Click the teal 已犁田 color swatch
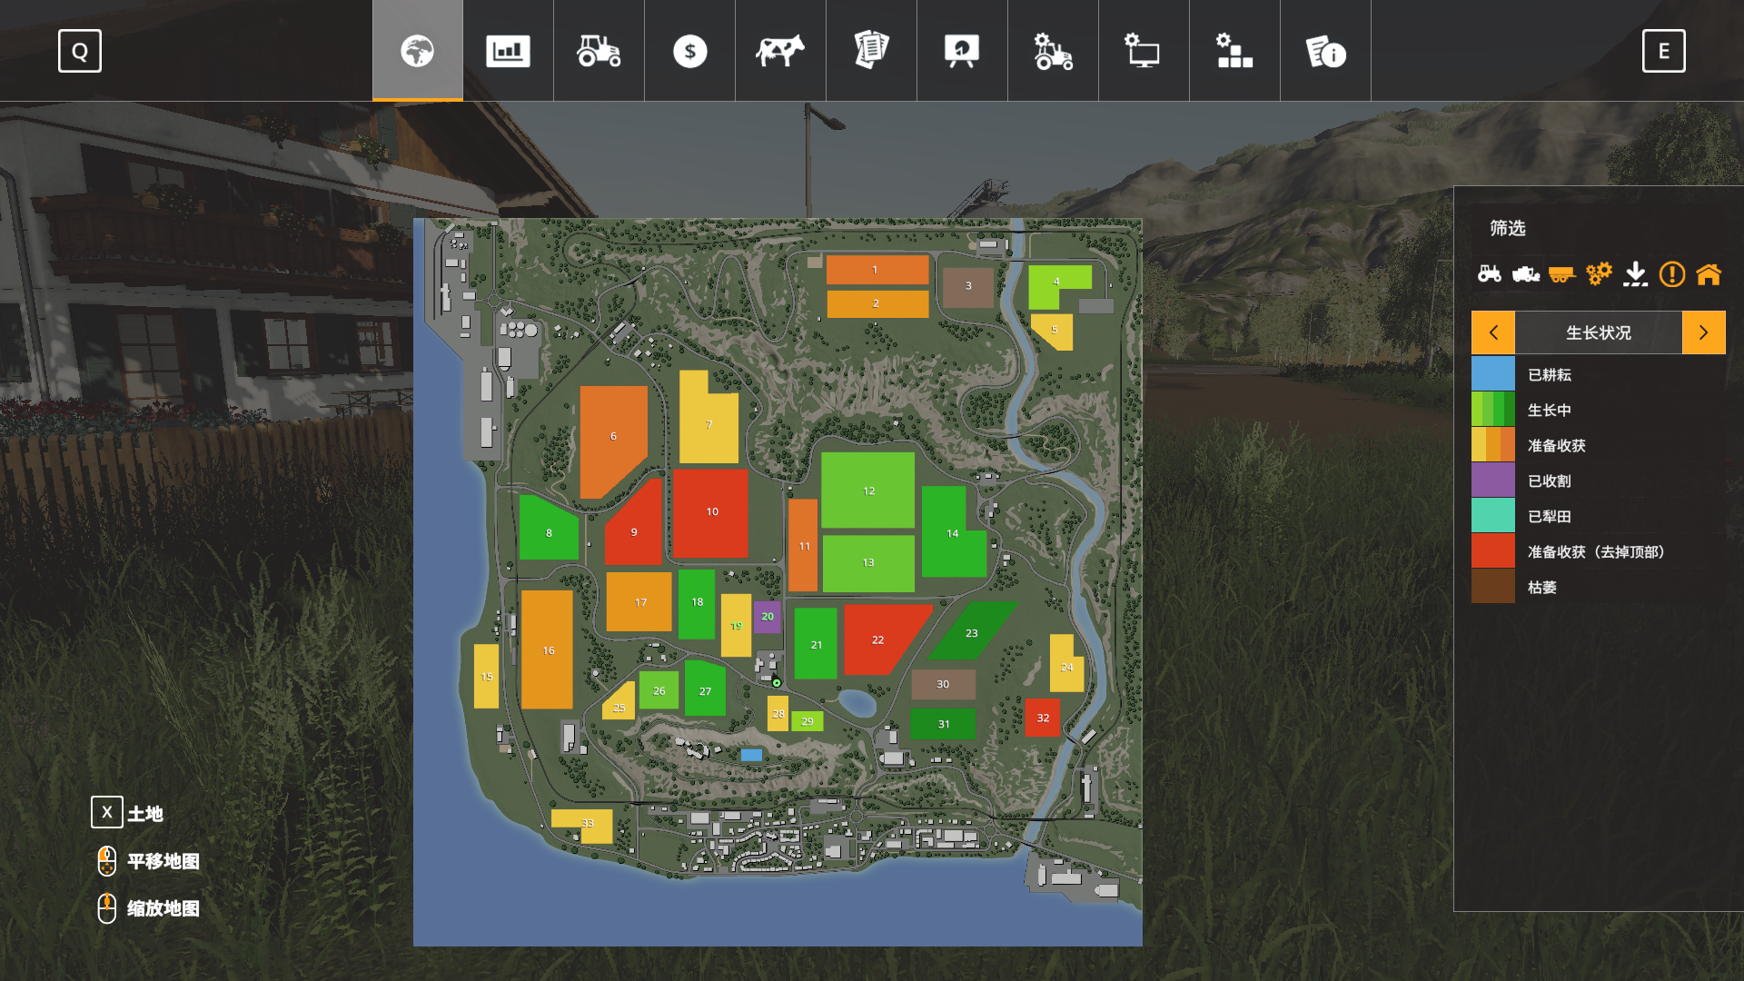 [x=1493, y=516]
